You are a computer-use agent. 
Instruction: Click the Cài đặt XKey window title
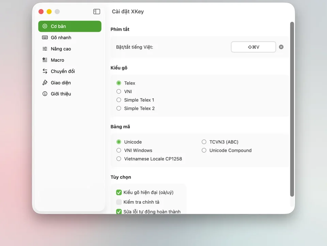[128, 12]
